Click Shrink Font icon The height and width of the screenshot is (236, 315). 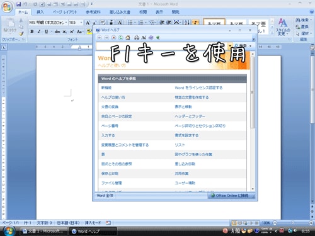click(x=94, y=23)
